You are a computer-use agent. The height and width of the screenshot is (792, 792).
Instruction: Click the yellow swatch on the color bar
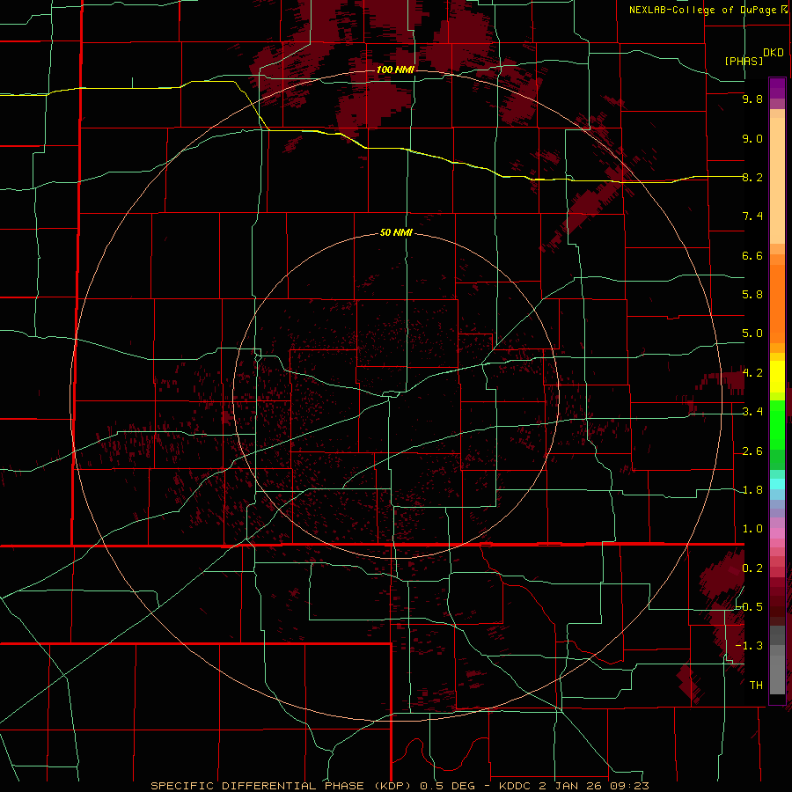(x=777, y=377)
